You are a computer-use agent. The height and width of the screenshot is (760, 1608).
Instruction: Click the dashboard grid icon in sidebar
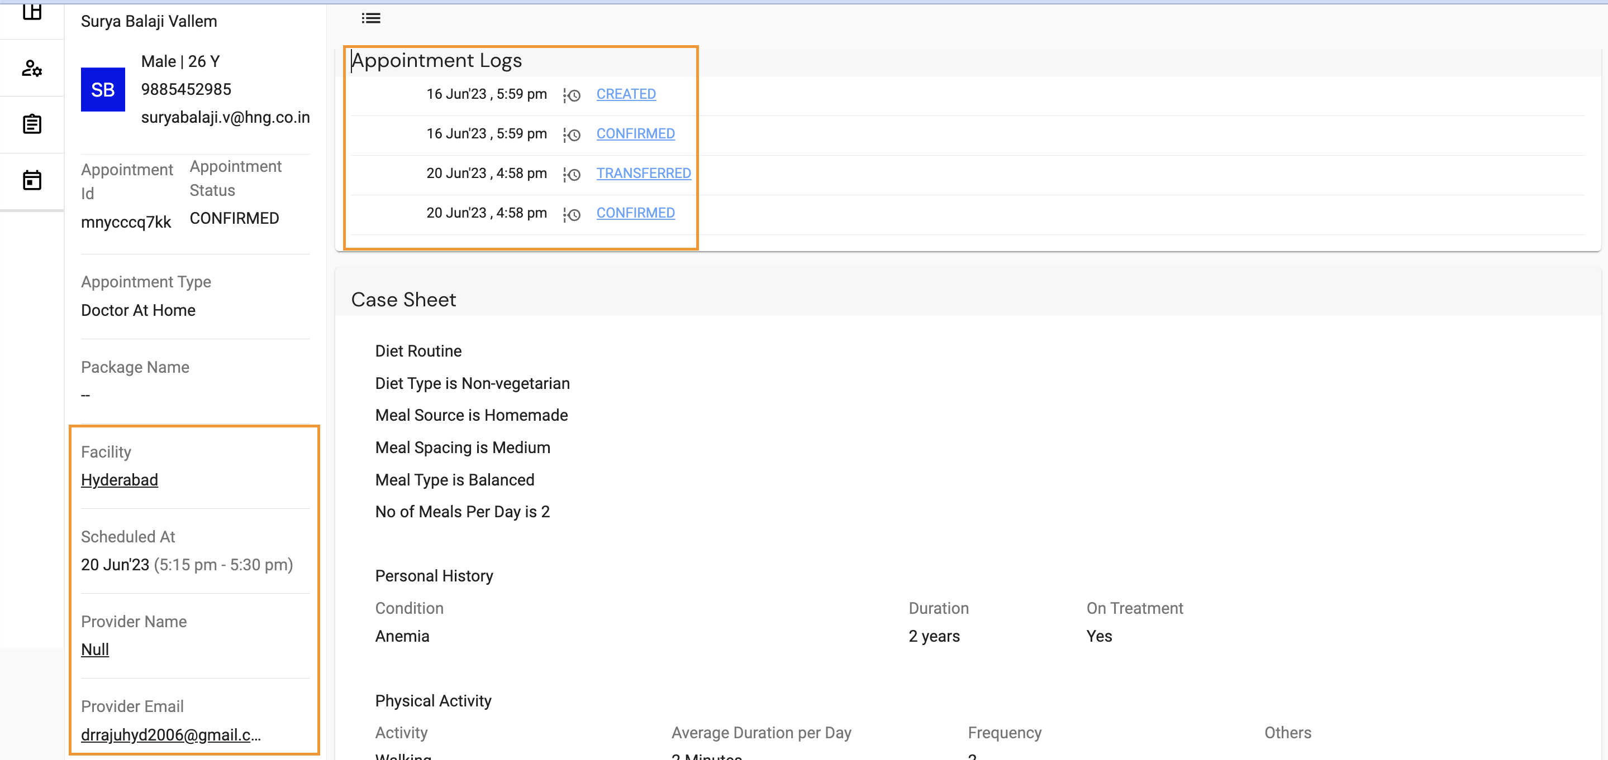[x=32, y=12]
